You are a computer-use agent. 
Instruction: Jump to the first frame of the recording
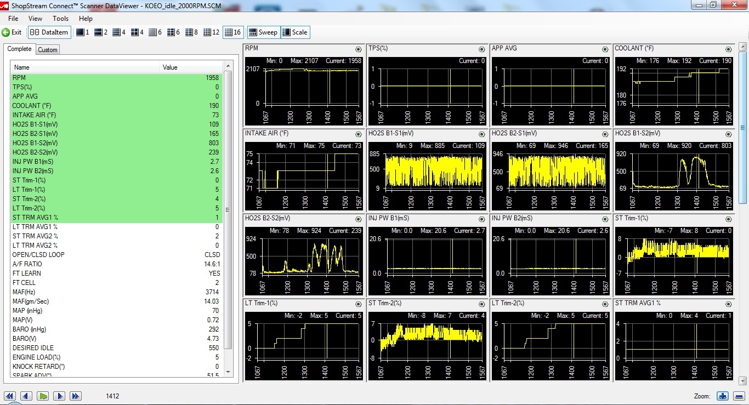(10, 396)
